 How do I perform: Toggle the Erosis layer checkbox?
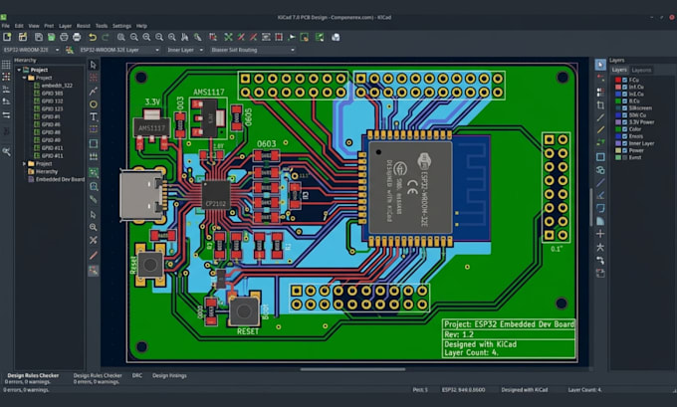(x=625, y=136)
